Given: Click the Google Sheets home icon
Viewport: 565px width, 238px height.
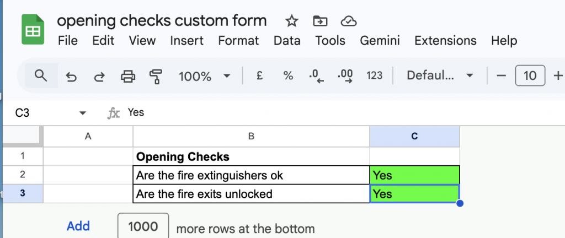Looking at the screenshot, I should click(x=33, y=30).
